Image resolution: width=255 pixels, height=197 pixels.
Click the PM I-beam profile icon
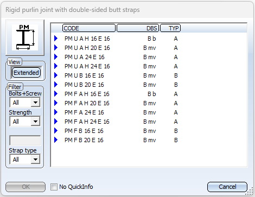point(25,37)
